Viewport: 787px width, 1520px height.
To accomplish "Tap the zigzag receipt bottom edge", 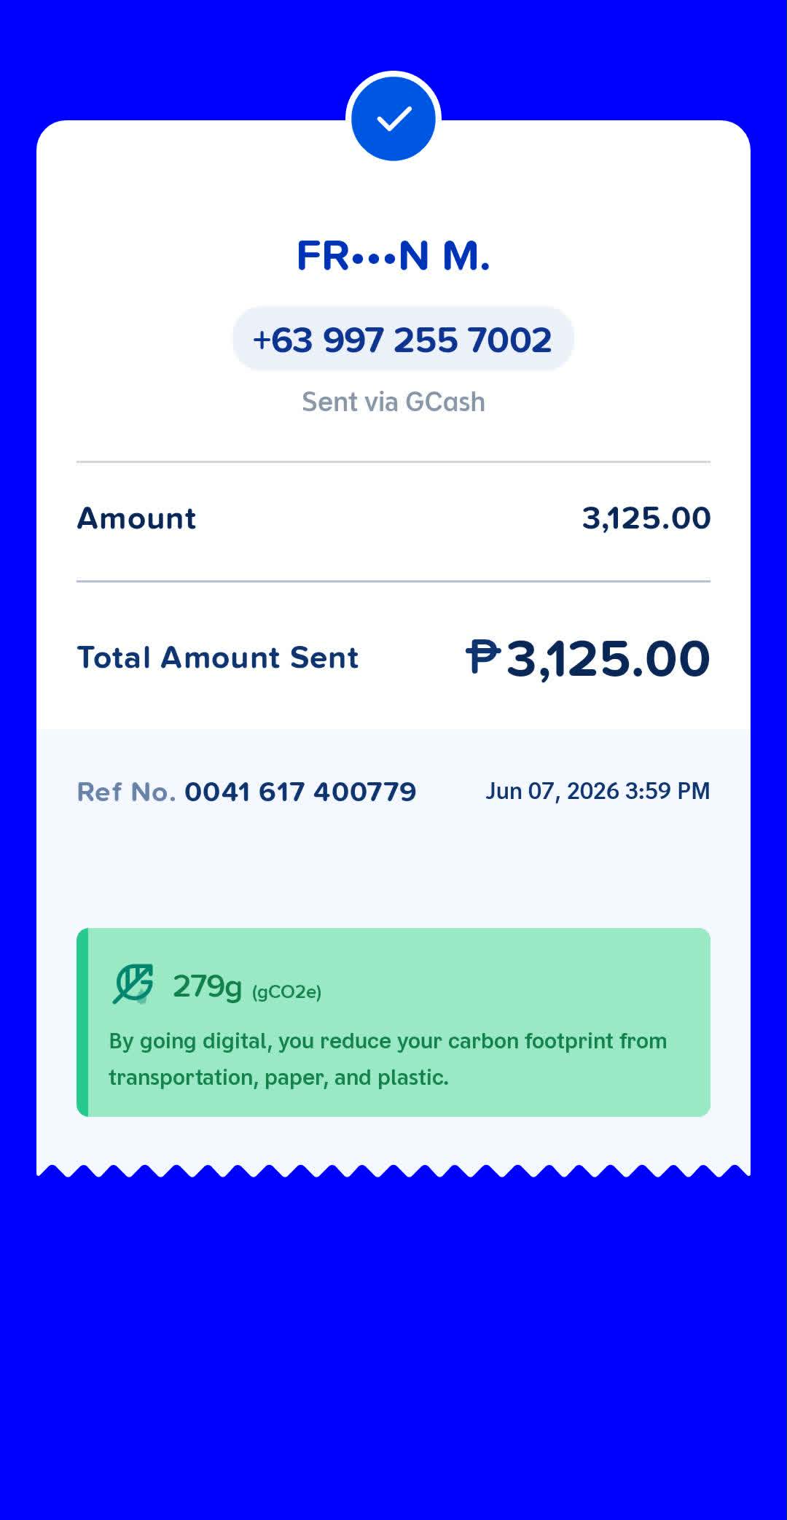I will pyautogui.click(x=393, y=1171).
